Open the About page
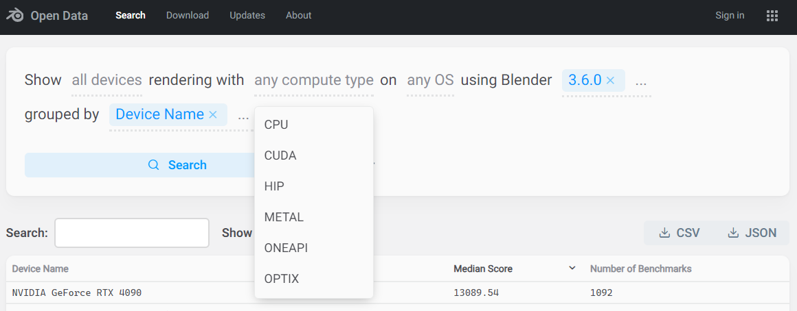Screen dimensions: 797x311 (298, 16)
